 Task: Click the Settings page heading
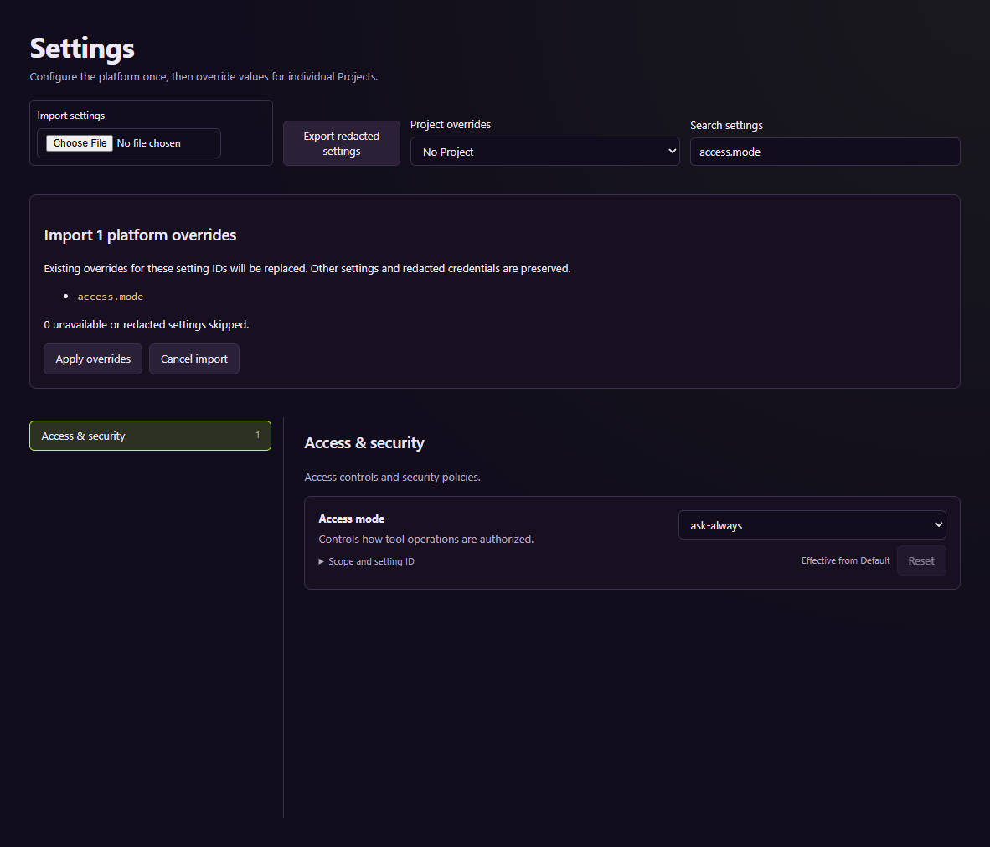click(x=82, y=49)
